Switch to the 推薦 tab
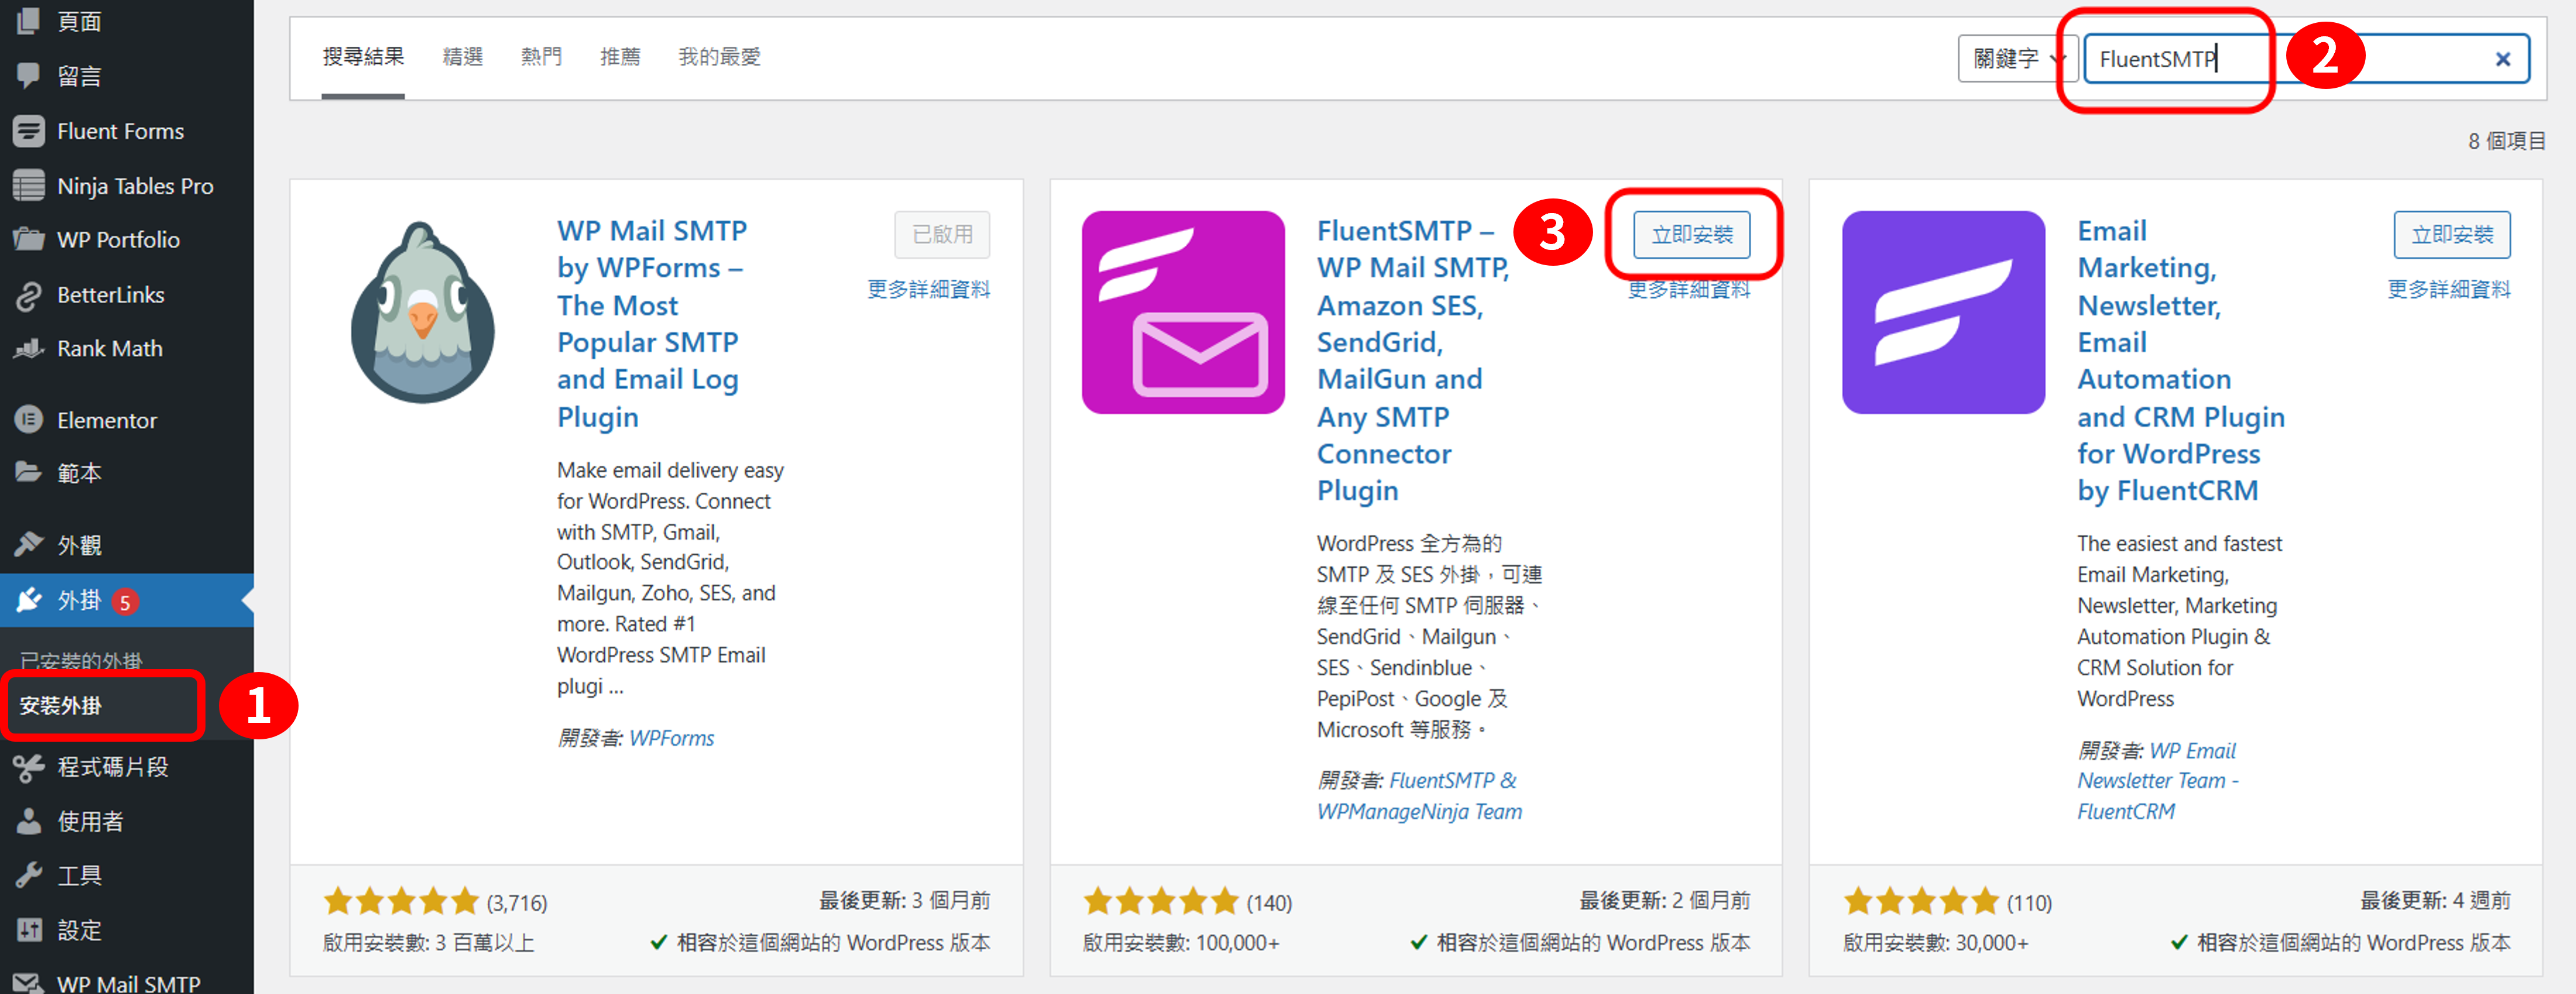This screenshot has width=2576, height=994. (620, 57)
